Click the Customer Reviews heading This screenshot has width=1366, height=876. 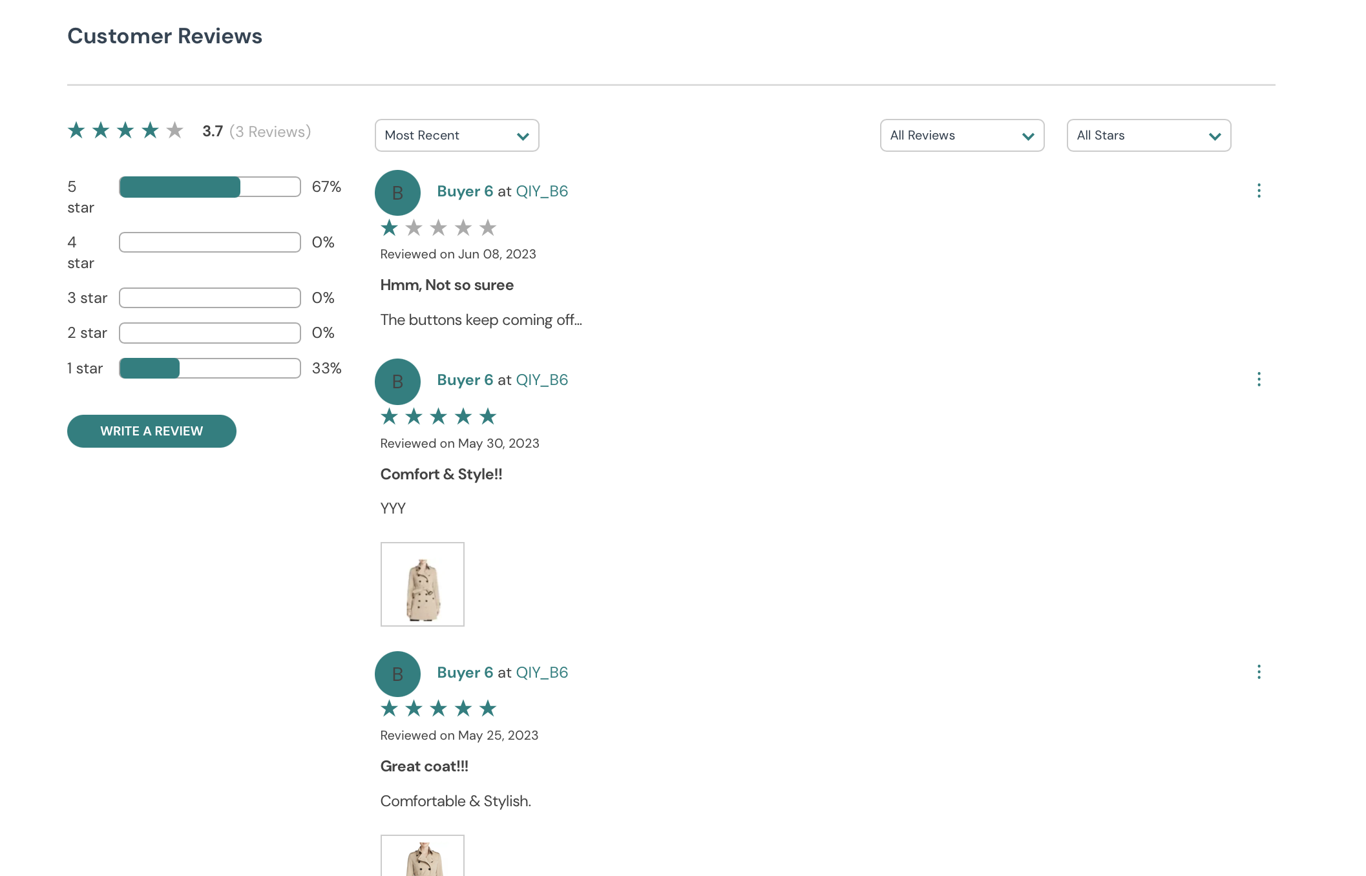click(165, 36)
